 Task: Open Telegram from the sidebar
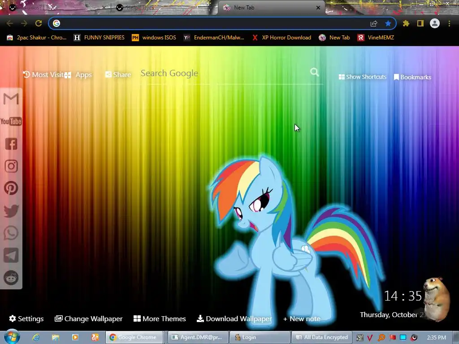coord(11,255)
